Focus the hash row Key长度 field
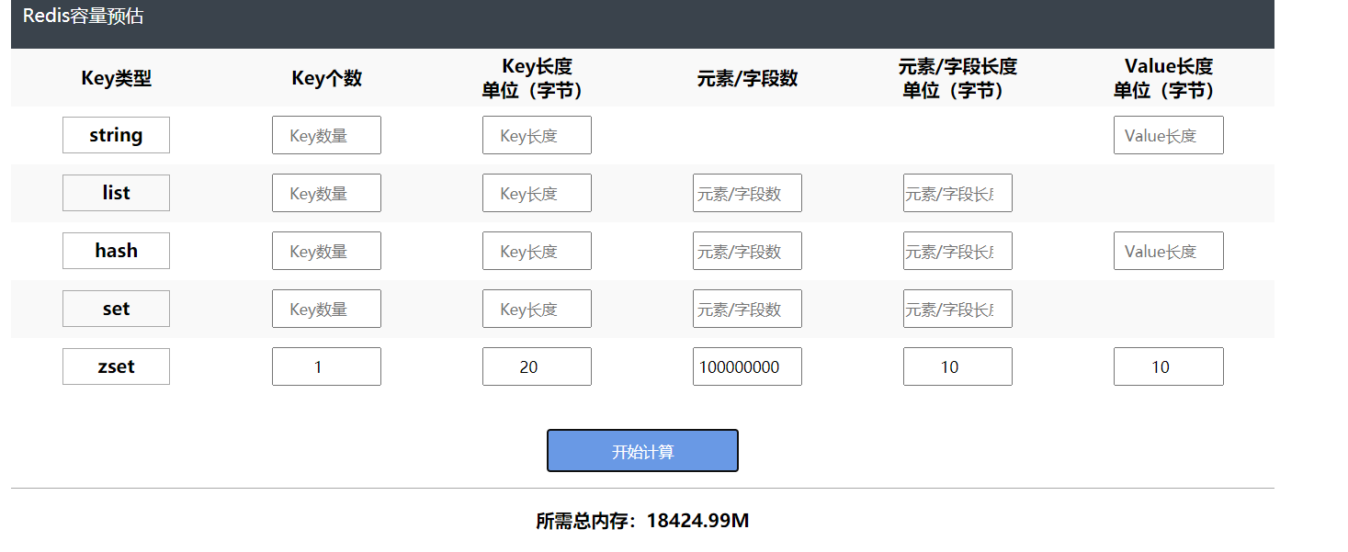Screen dimensions: 1348x552 pyautogui.click(x=537, y=251)
